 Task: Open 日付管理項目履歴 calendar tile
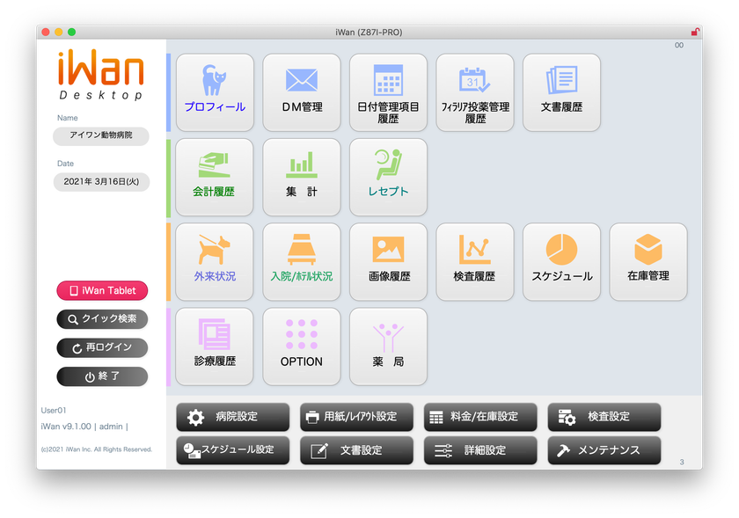(x=388, y=92)
